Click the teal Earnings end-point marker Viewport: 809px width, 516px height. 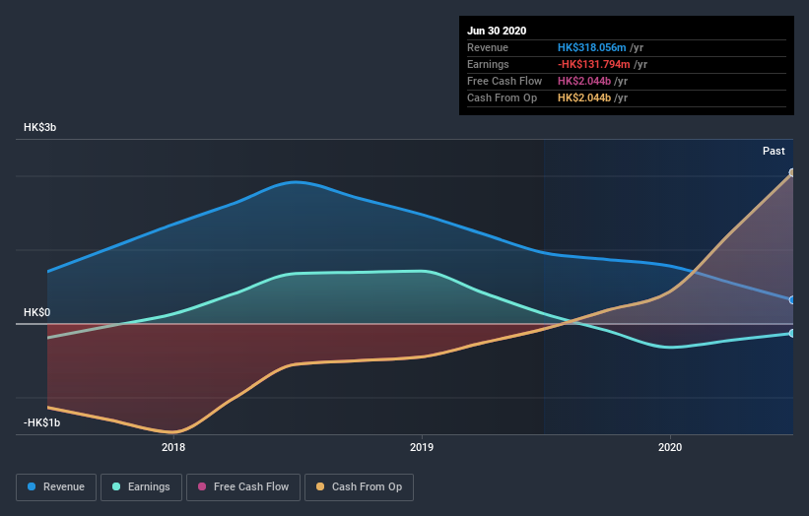792,334
